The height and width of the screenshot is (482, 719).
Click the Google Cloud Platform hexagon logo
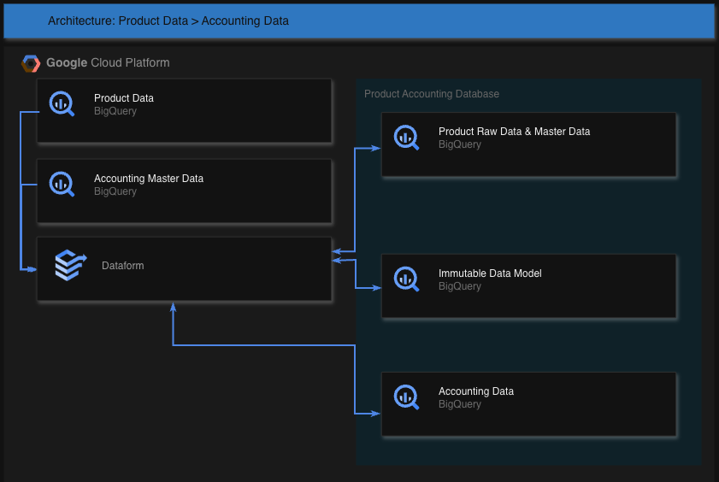coord(31,63)
